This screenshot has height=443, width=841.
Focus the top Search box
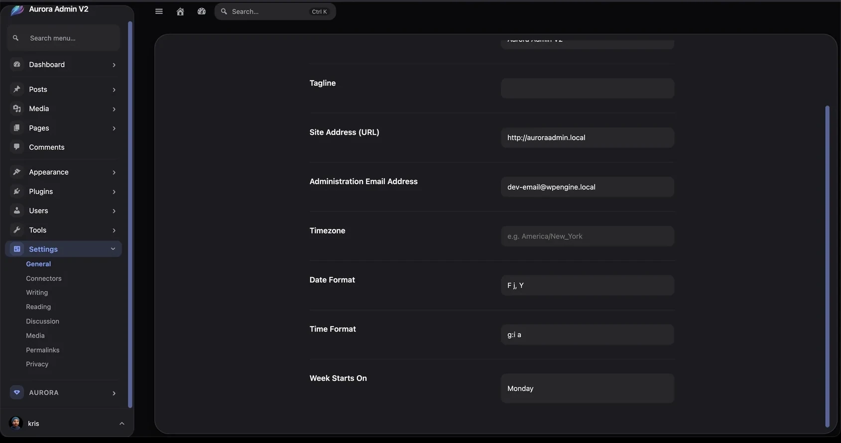pos(275,11)
